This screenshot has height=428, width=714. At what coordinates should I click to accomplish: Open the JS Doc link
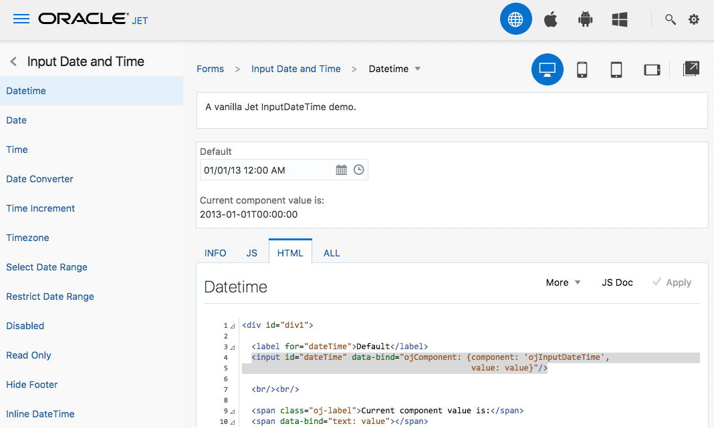click(617, 282)
